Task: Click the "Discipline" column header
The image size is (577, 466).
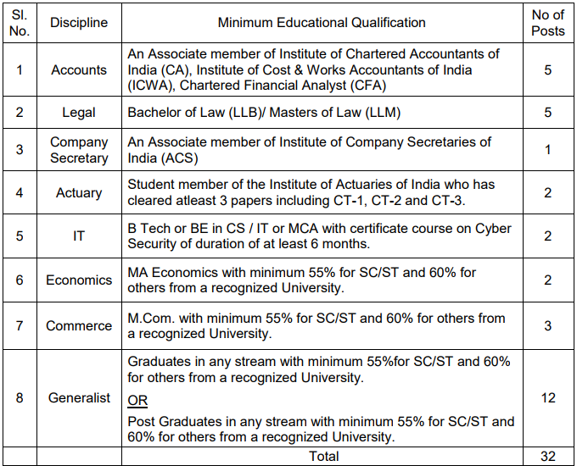Action: 79,23
